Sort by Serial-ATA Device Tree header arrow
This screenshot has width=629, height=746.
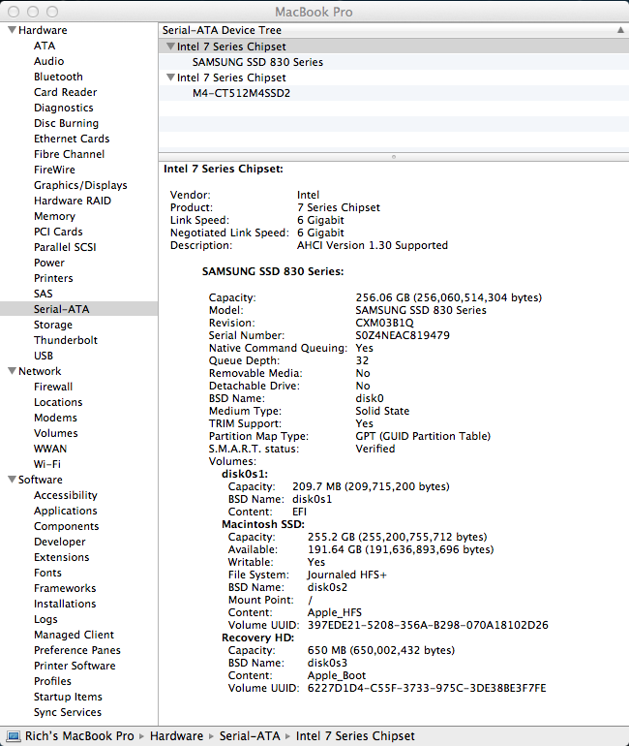tap(620, 30)
